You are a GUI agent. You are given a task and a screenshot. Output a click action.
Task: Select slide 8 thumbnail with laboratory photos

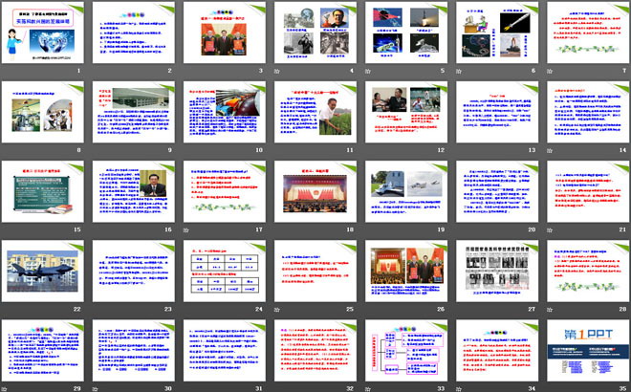(x=43, y=112)
